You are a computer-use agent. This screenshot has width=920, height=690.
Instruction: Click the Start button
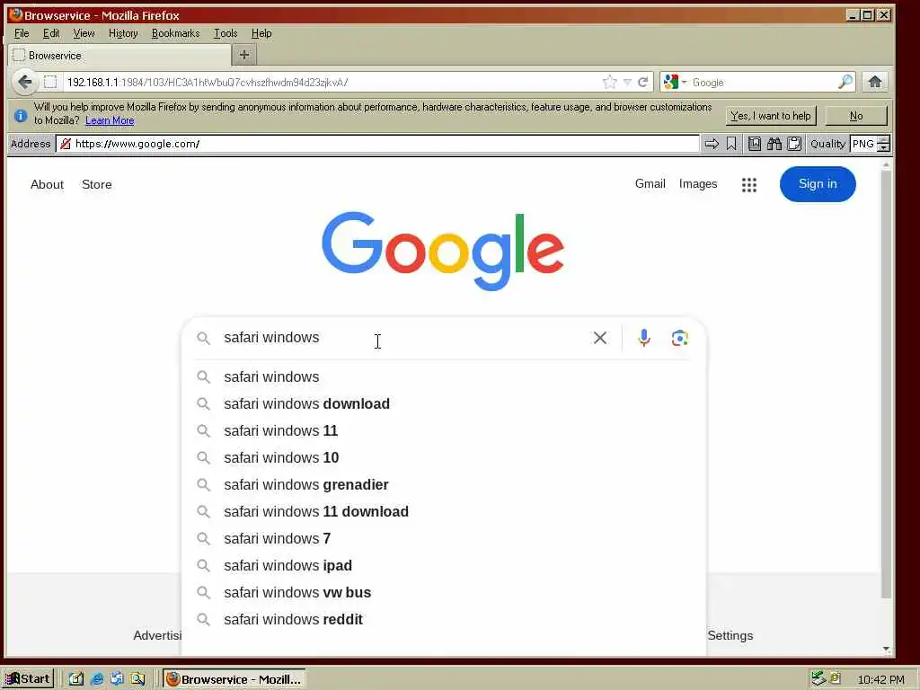point(28,679)
